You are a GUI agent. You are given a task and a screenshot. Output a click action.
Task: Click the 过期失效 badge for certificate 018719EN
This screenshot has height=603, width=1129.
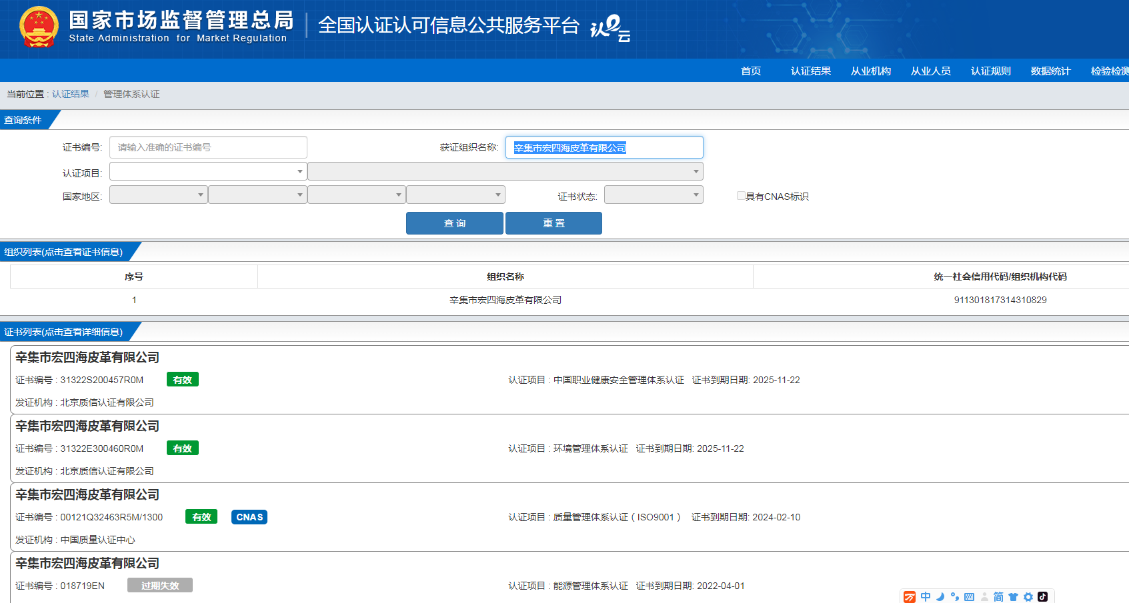tap(160, 586)
